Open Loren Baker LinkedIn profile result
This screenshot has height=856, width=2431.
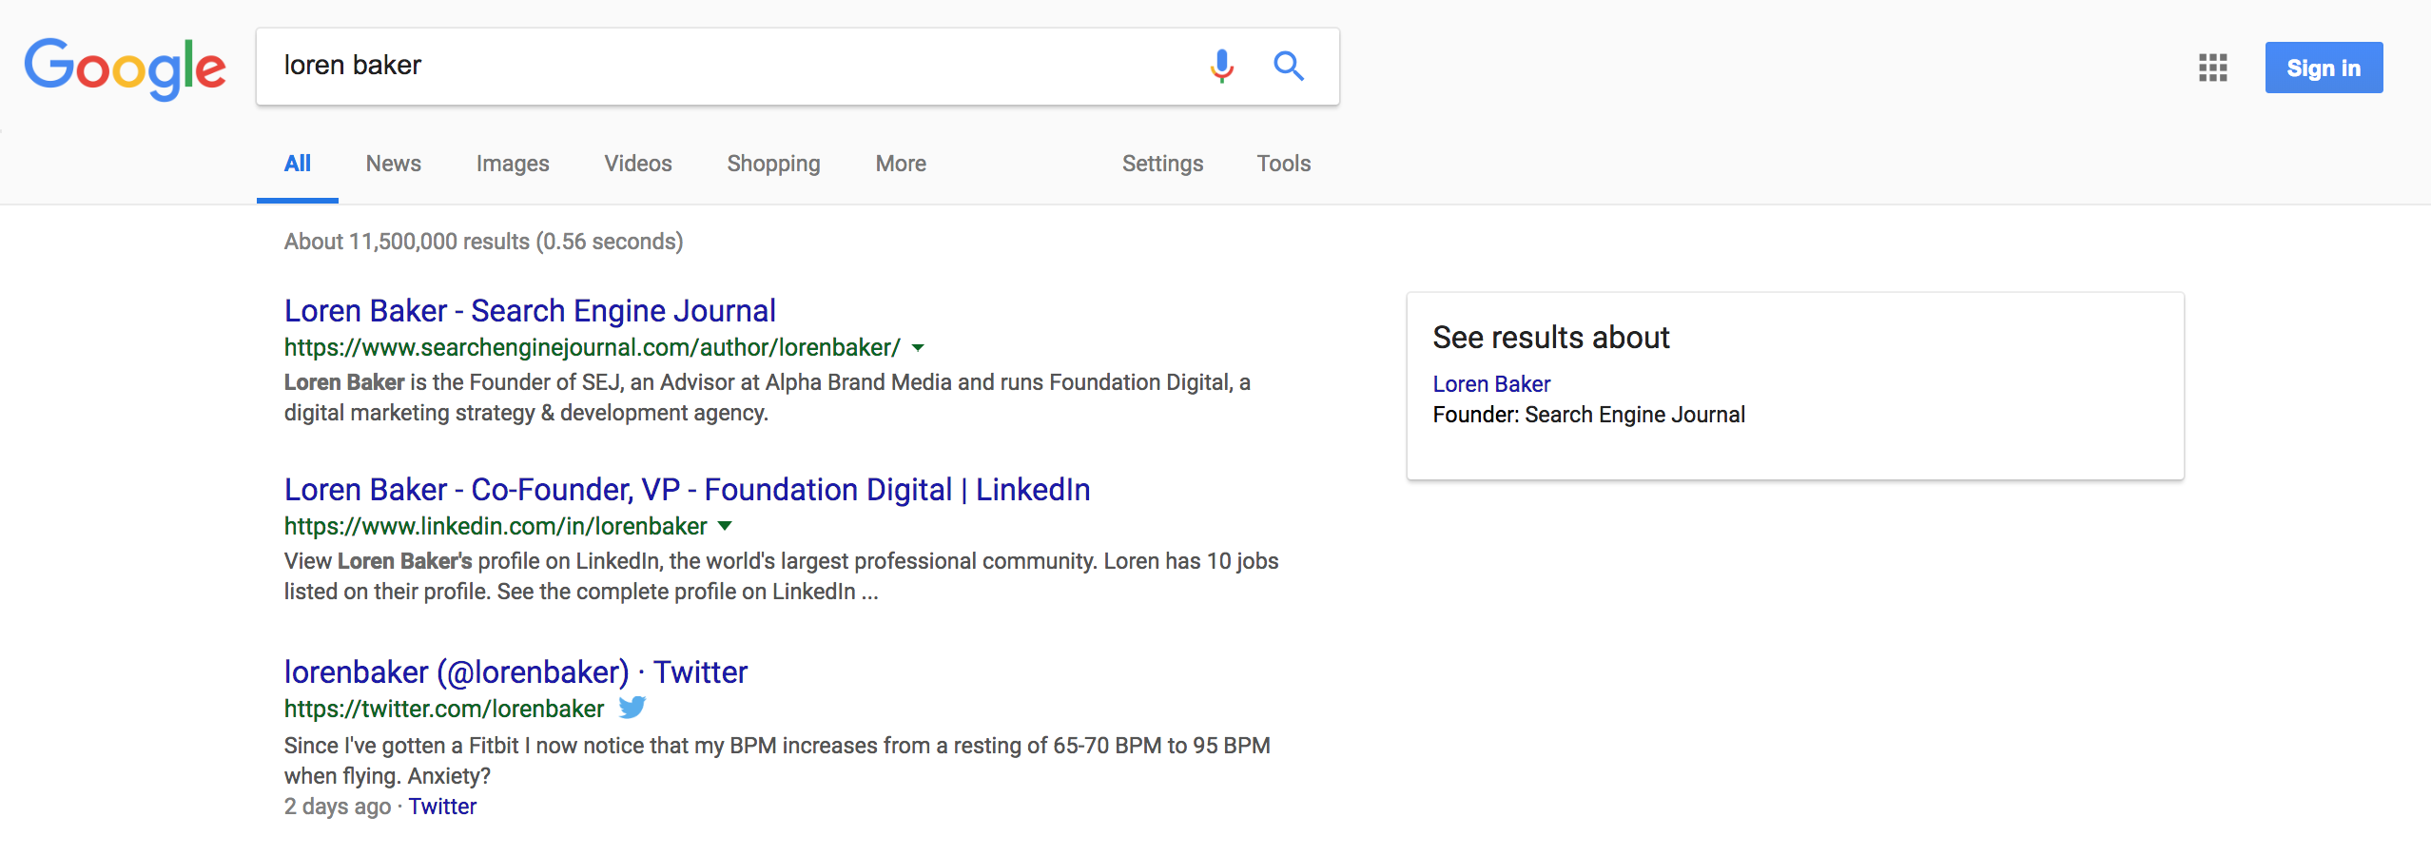687,490
